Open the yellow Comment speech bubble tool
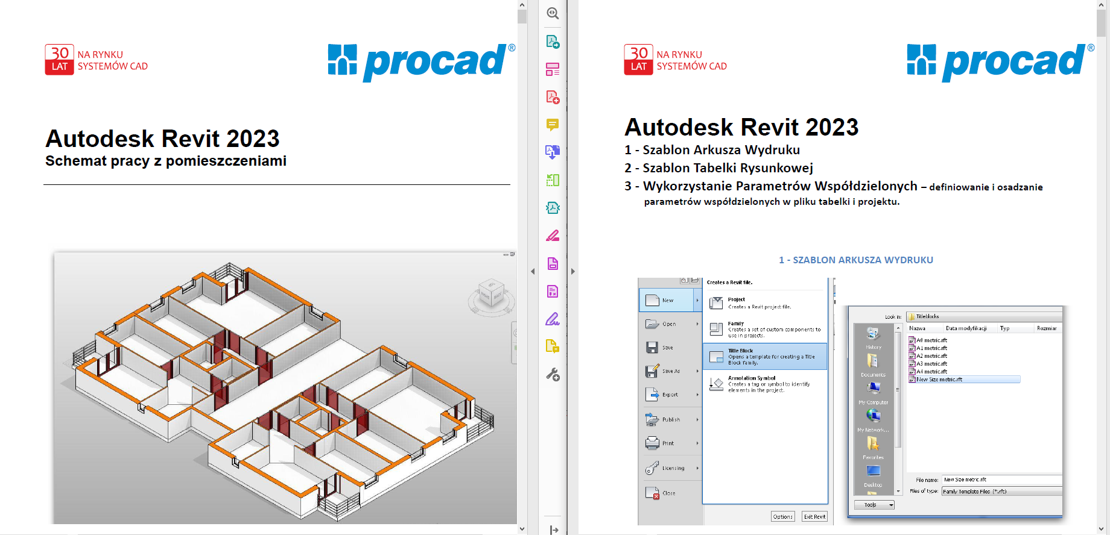1110x535 pixels. pyautogui.click(x=553, y=125)
